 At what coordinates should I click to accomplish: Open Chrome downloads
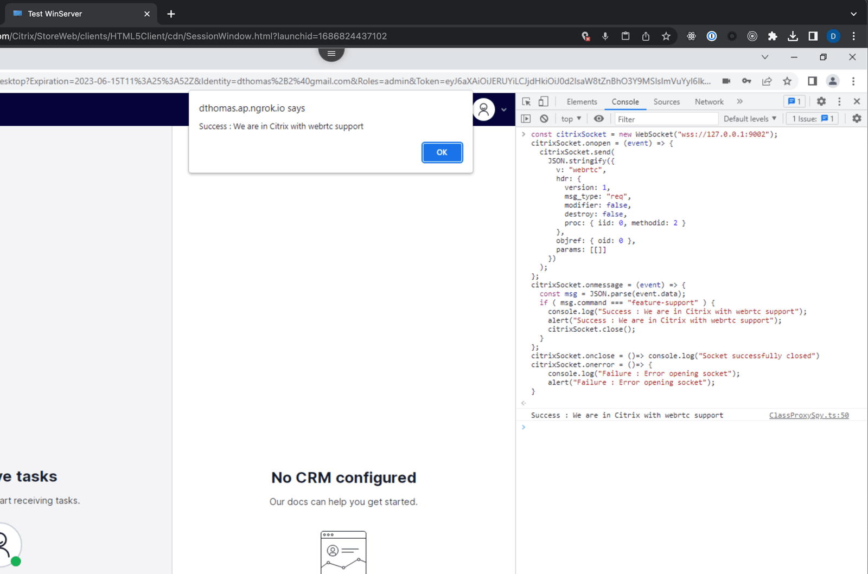pyautogui.click(x=793, y=36)
